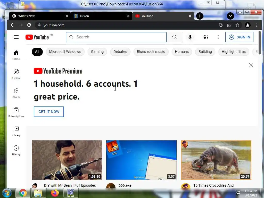The width and height of the screenshot is (264, 198).
Task: Open the YouTube hamburger guide menu
Action: [16, 37]
